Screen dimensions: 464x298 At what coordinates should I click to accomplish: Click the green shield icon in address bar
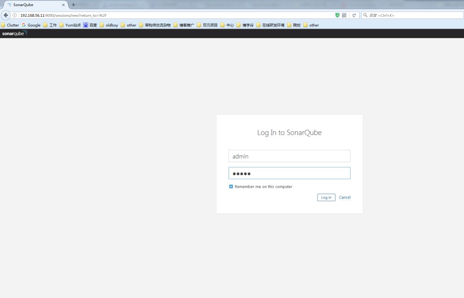click(x=337, y=15)
